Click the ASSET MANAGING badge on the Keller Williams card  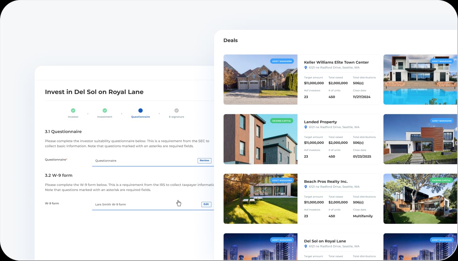click(x=282, y=61)
